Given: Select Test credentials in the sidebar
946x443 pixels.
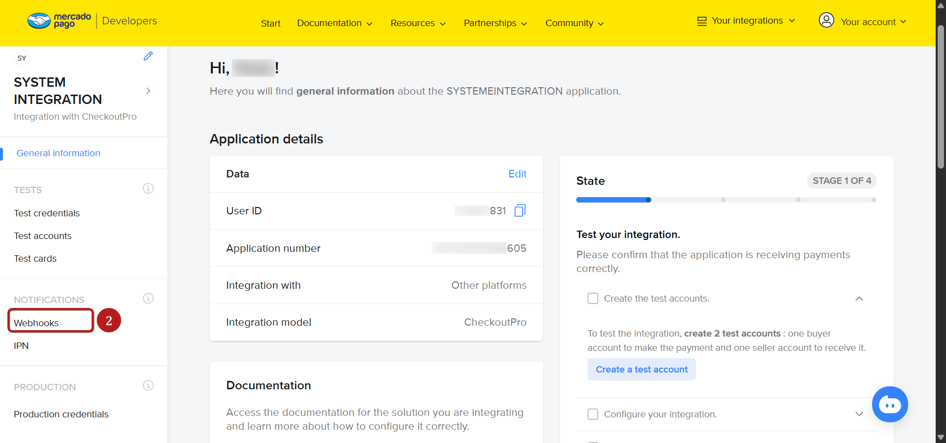Looking at the screenshot, I should (x=47, y=213).
